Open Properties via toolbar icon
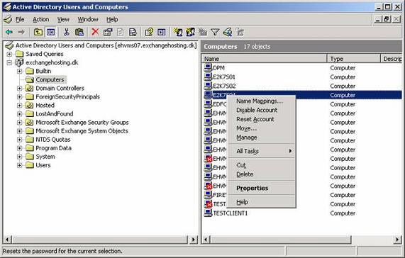The image size is (405, 258). (x=108, y=32)
